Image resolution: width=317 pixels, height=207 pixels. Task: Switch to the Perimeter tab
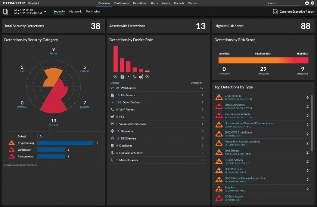tap(93, 12)
